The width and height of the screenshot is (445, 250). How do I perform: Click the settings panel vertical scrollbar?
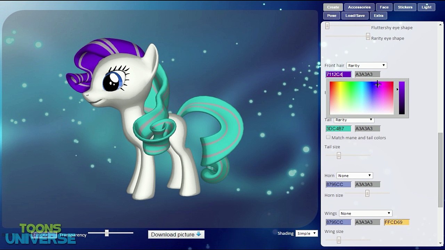pyautogui.click(x=440, y=169)
